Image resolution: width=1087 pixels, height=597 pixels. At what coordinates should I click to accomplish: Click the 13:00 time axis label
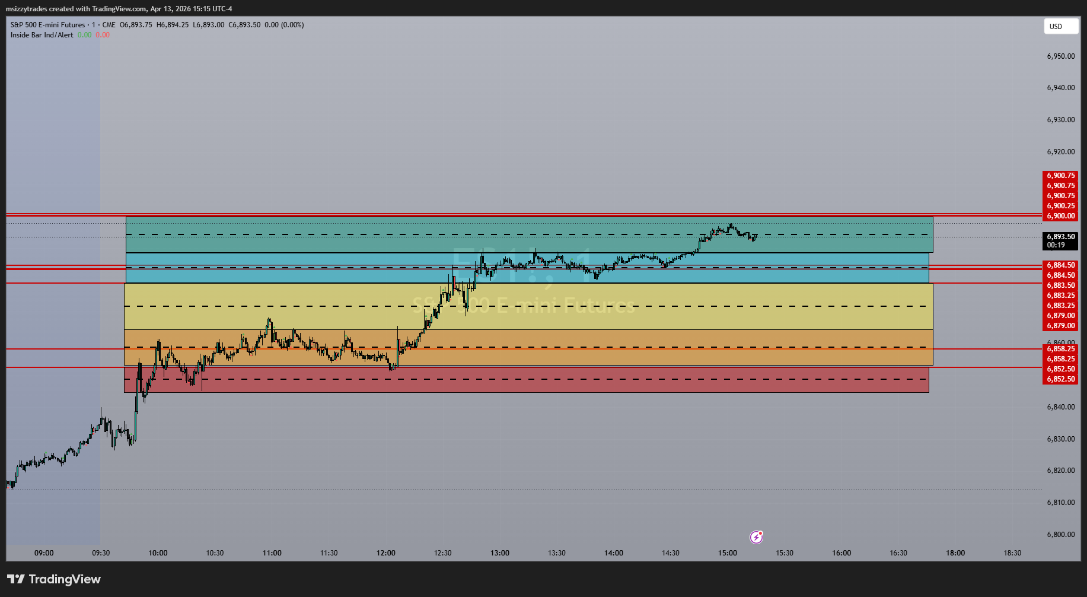point(500,553)
